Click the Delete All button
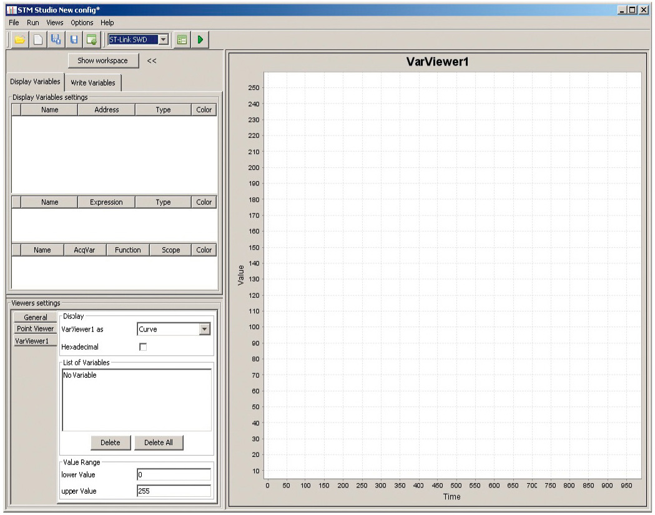The height and width of the screenshot is (515, 655). (x=159, y=443)
